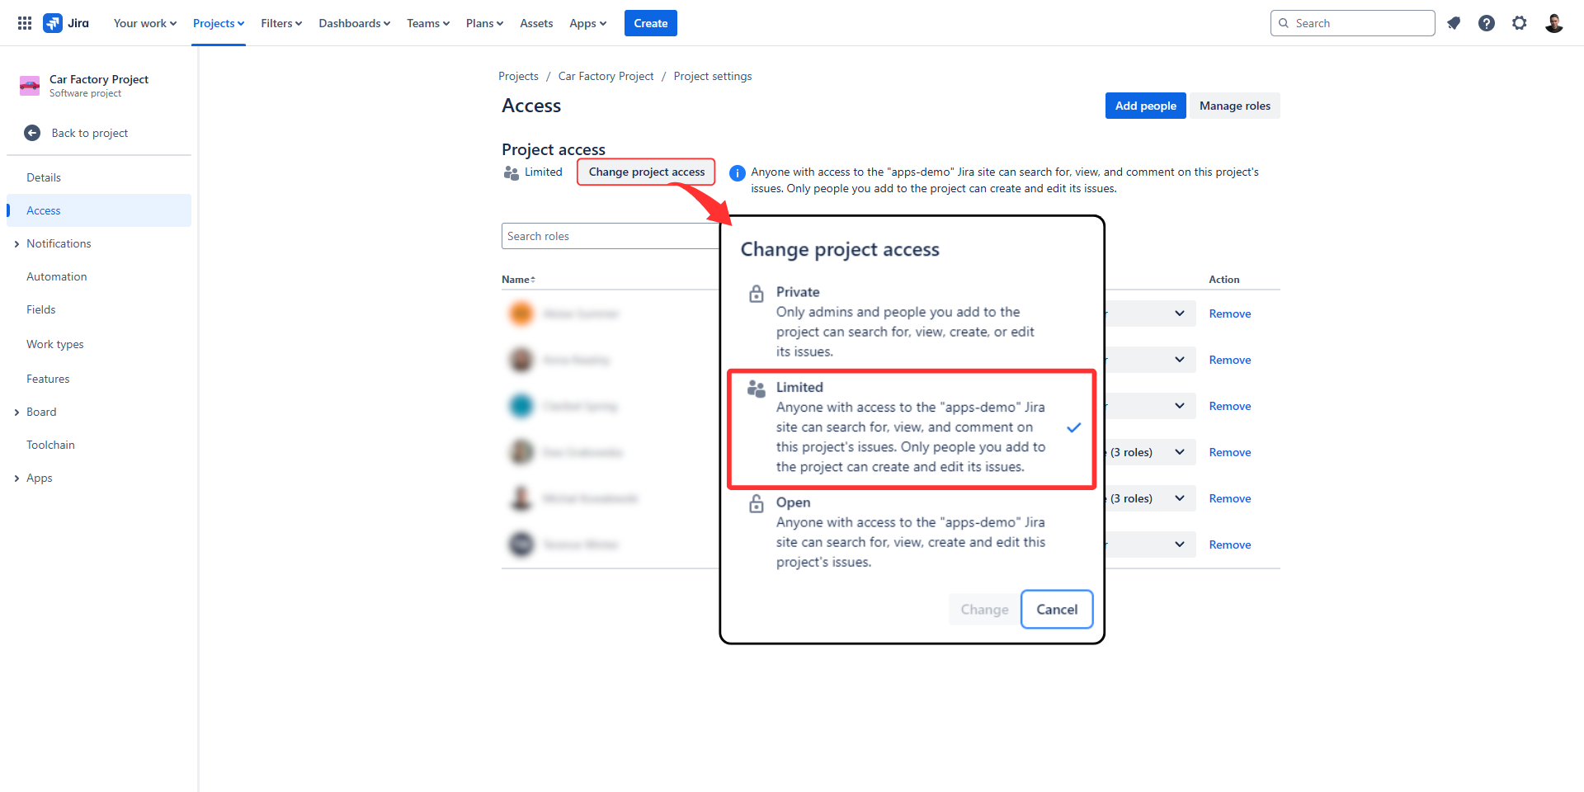Viewport: 1584px width, 792px height.
Task: Open the Projects dropdown menu
Action: click(x=219, y=23)
